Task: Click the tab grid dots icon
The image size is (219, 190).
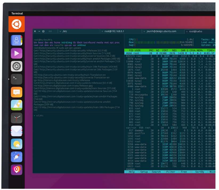Action: (x=50, y=31)
